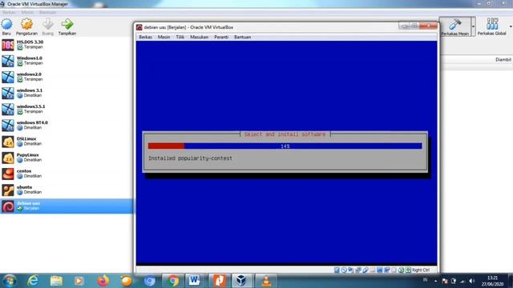This screenshot has height=288, width=513.
Task: Open Perkakas Mesin machine tools
Action: (x=454, y=26)
